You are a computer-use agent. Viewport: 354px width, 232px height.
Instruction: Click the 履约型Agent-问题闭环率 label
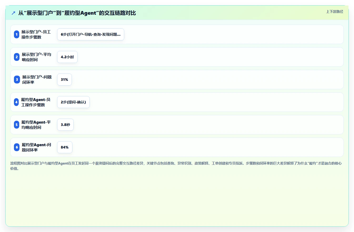pos(36,147)
